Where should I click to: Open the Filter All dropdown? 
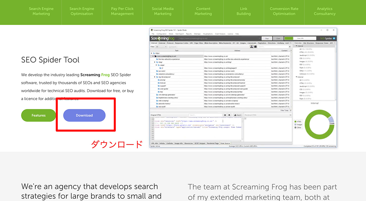tap(160, 47)
